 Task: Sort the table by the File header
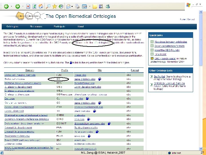click(x=100, y=70)
